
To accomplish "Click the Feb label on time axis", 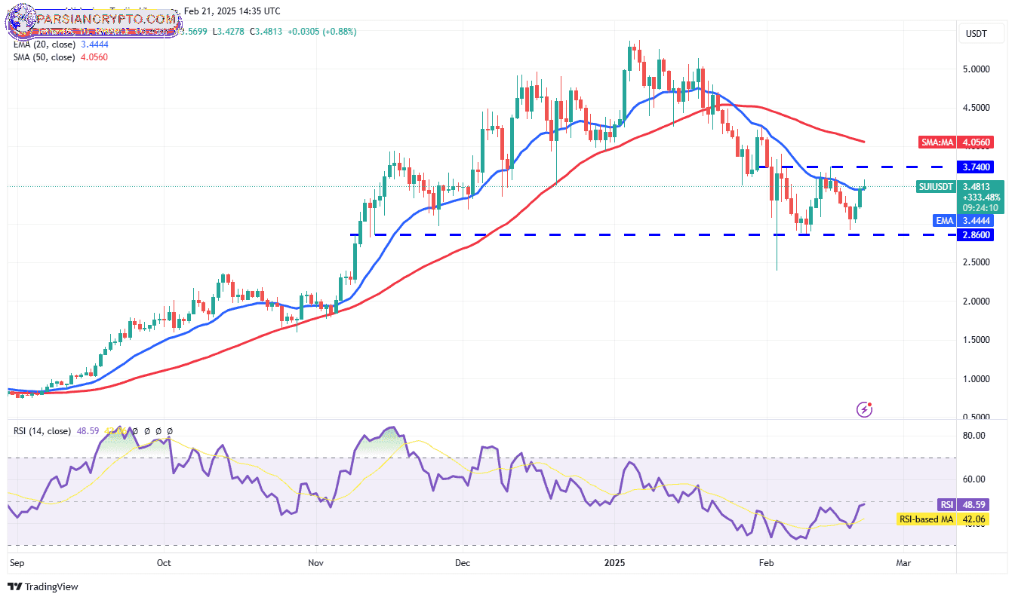I will (767, 562).
